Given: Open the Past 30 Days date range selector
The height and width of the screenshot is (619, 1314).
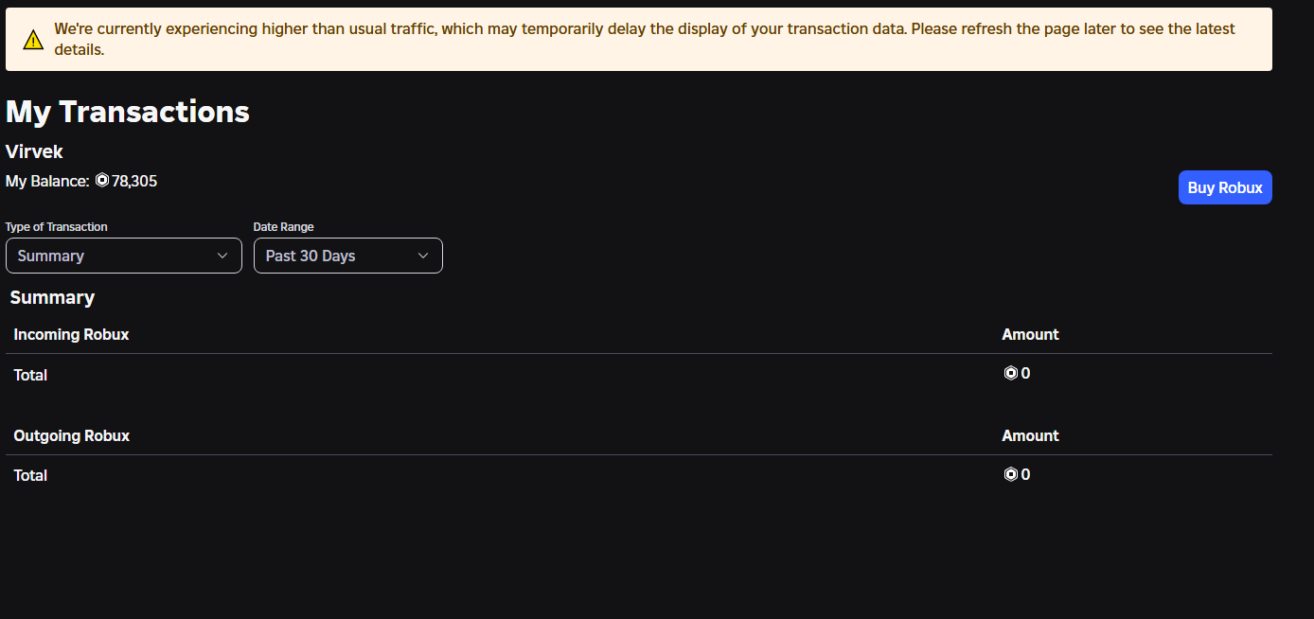Looking at the screenshot, I should point(347,256).
